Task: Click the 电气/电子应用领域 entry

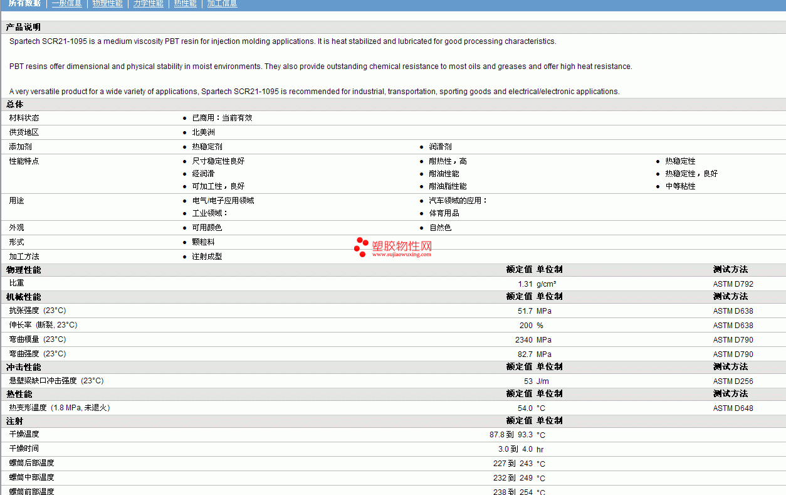Action: [x=223, y=201]
